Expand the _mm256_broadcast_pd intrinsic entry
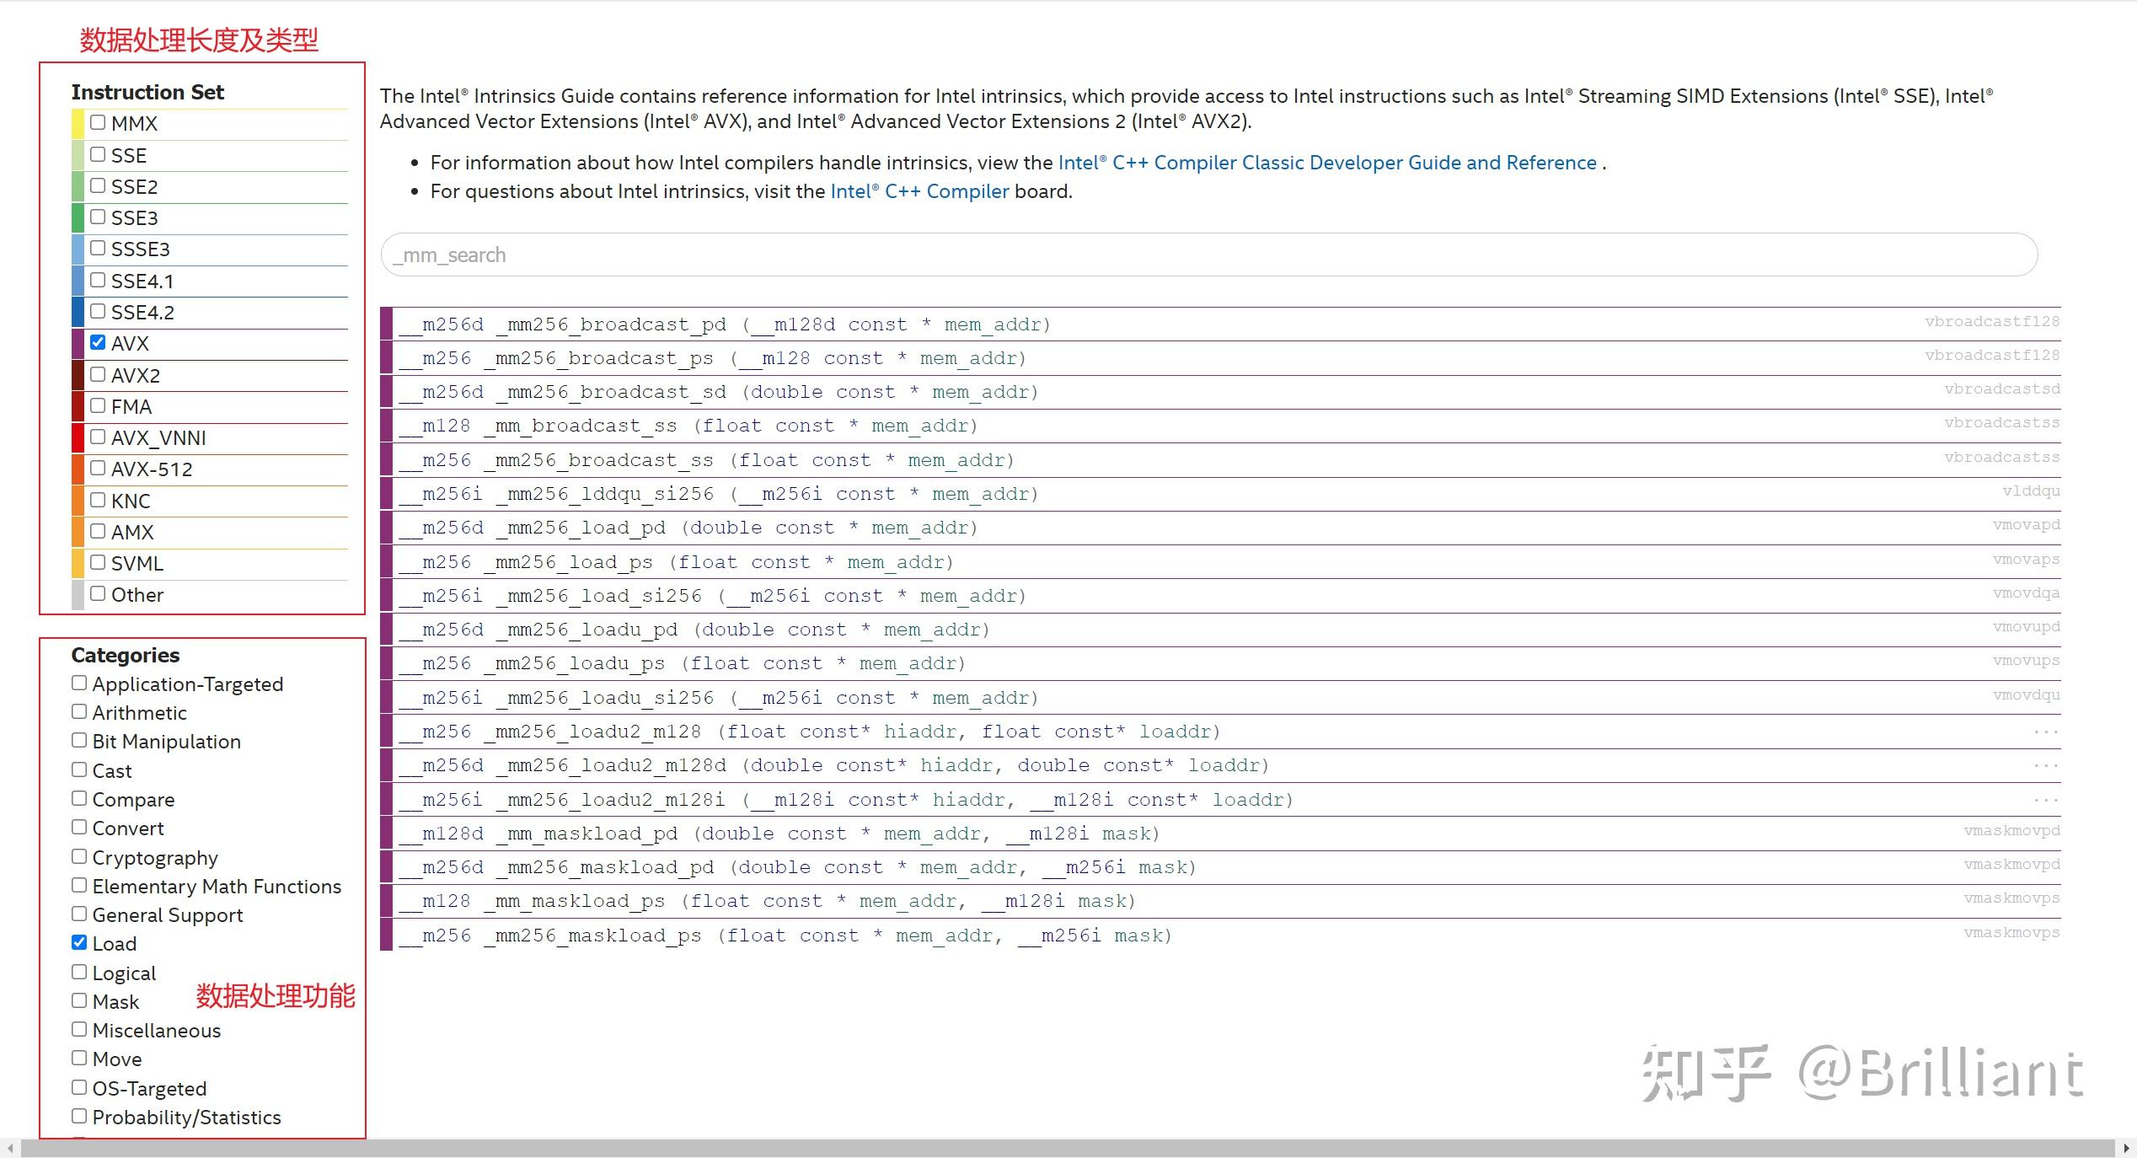The height and width of the screenshot is (1158, 2137). click(x=1220, y=324)
